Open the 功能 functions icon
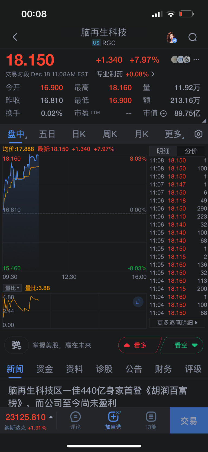This screenshot has width=208, height=452. pos(151,420)
